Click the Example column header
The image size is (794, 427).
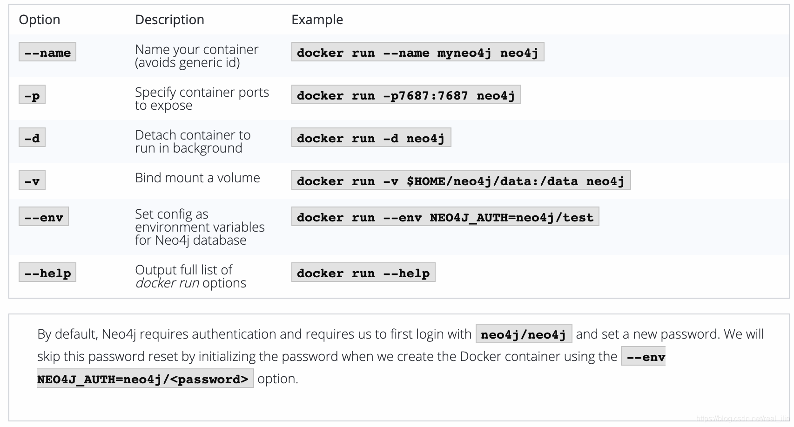(x=317, y=20)
